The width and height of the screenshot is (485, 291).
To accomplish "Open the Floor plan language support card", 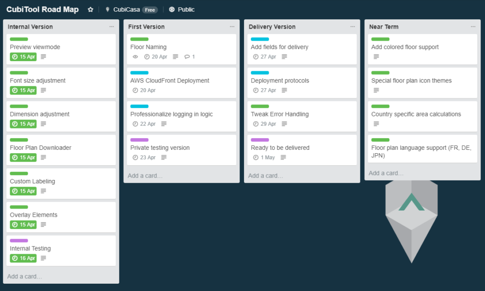I will point(422,149).
